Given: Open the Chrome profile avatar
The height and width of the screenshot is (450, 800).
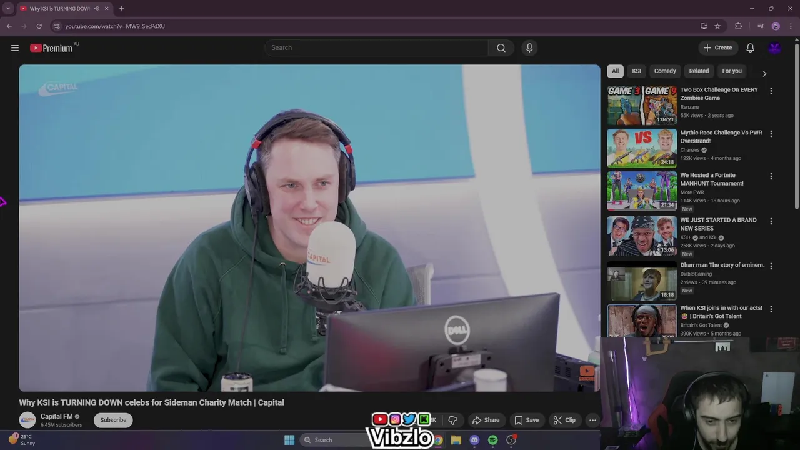Looking at the screenshot, I should click(x=776, y=26).
